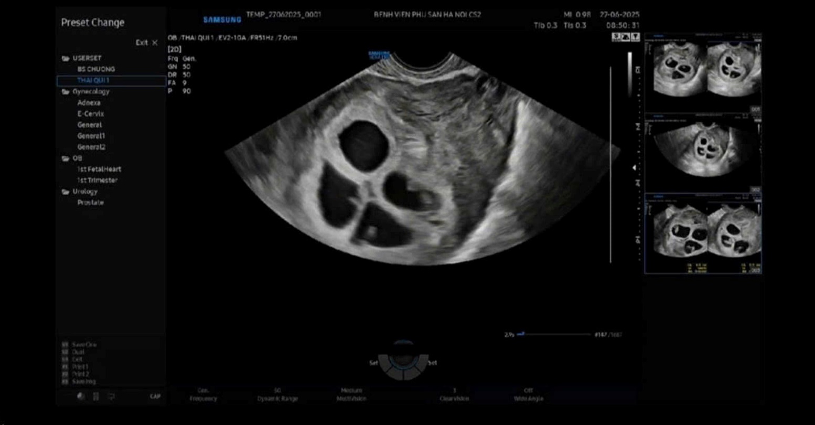
Task: Click the cine frame progress slider
Action: coord(554,334)
